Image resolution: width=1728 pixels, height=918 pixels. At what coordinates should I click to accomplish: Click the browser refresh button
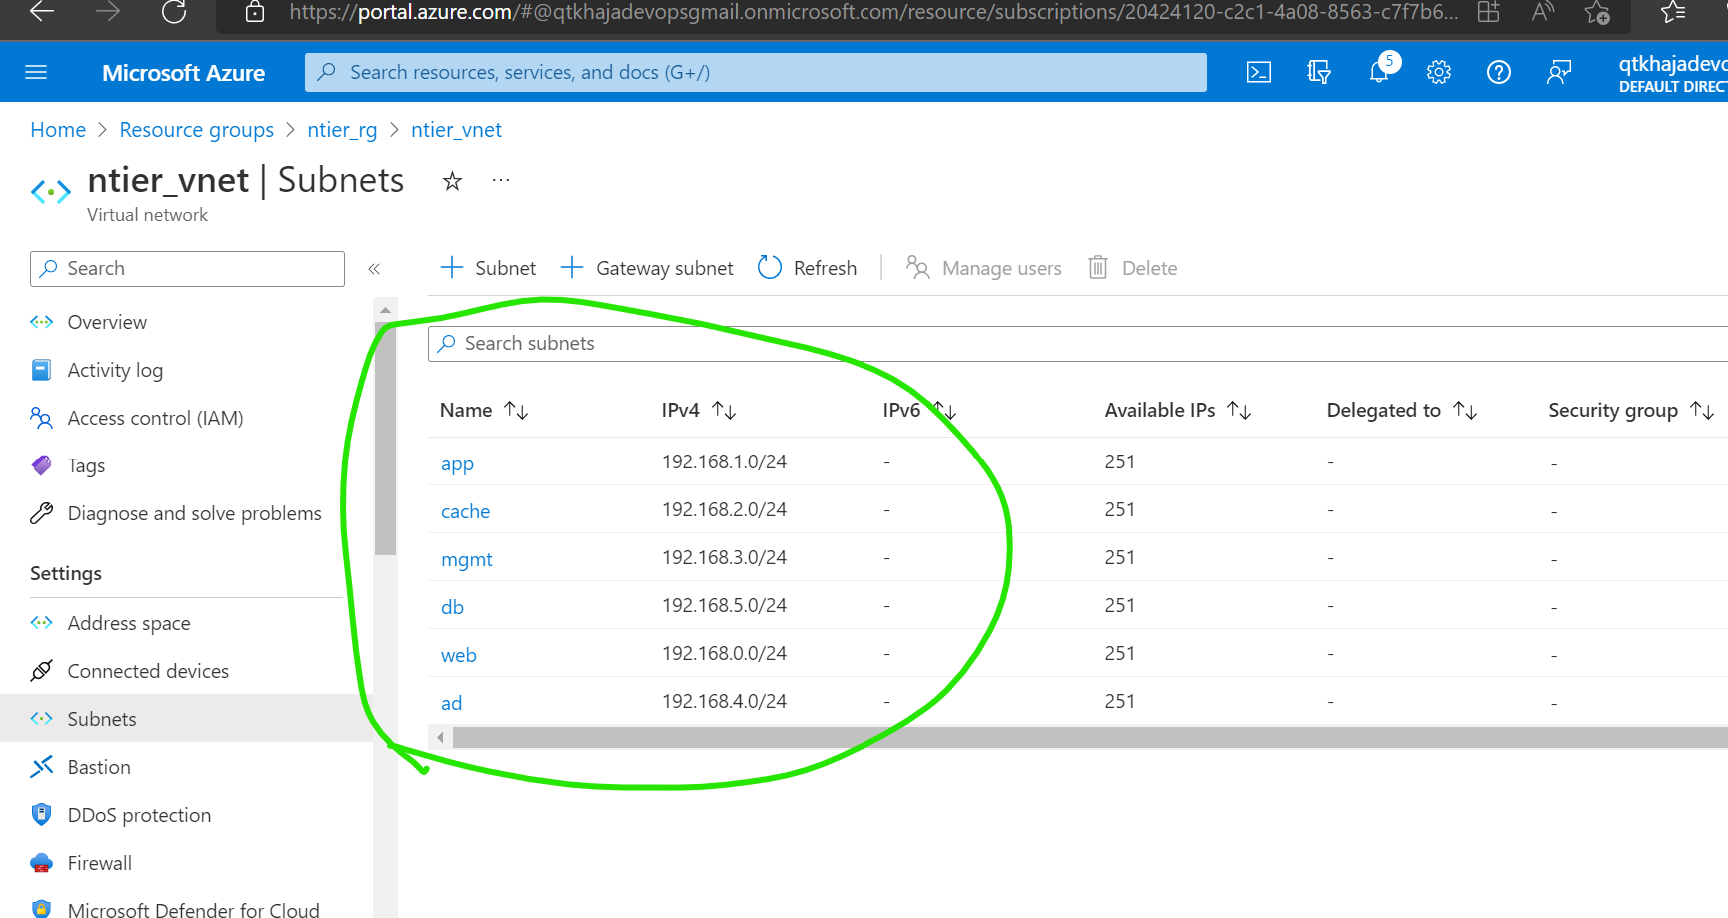(174, 12)
